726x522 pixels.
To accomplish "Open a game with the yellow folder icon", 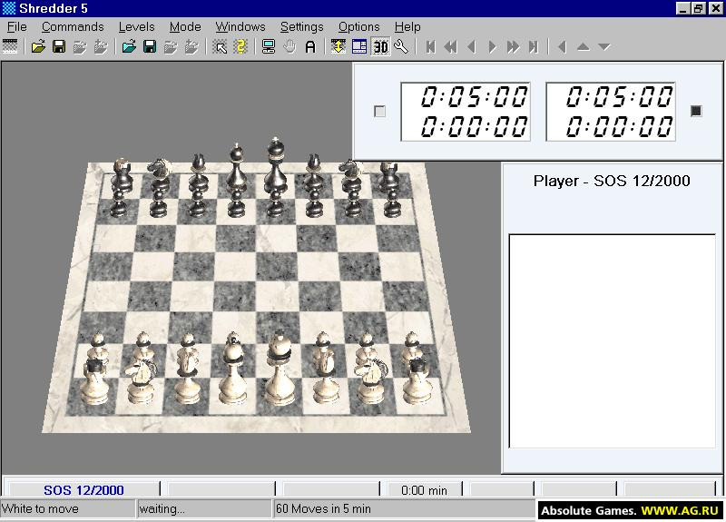I will pos(38,46).
